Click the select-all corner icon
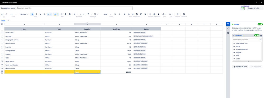This screenshot has height=98, width=264. [x=2, y=24]
